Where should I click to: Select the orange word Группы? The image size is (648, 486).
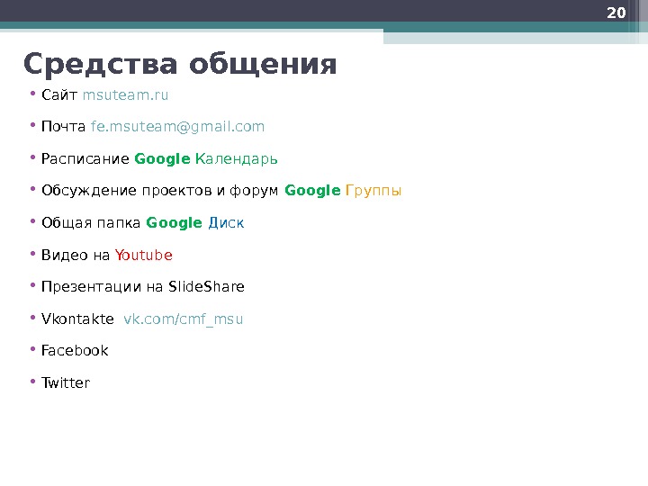[373, 191]
